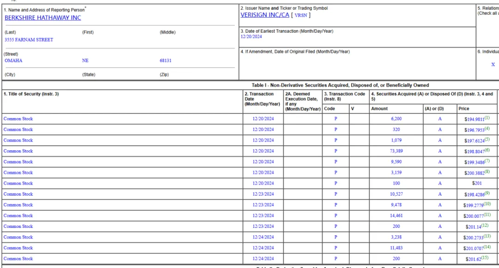Select the price $200.0077
This screenshot has width=499, height=268.
click(x=473, y=216)
